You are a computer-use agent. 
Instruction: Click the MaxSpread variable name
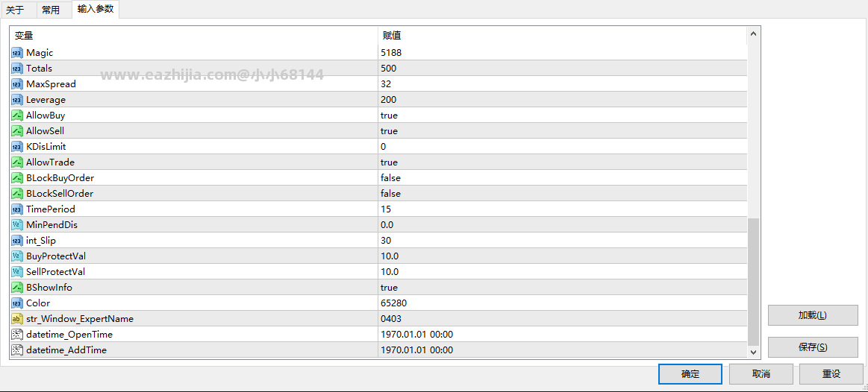(x=51, y=84)
